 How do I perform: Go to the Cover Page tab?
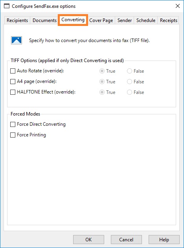click(101, 20)
